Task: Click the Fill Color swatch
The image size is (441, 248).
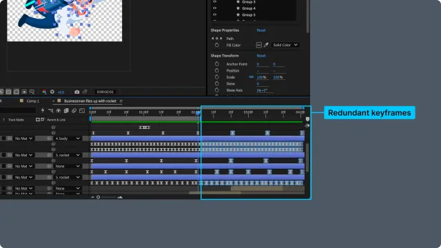Action: coord(259,45)
